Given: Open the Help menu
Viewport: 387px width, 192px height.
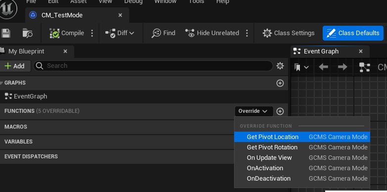Looking at the screenshot, I should pos(222,1).
